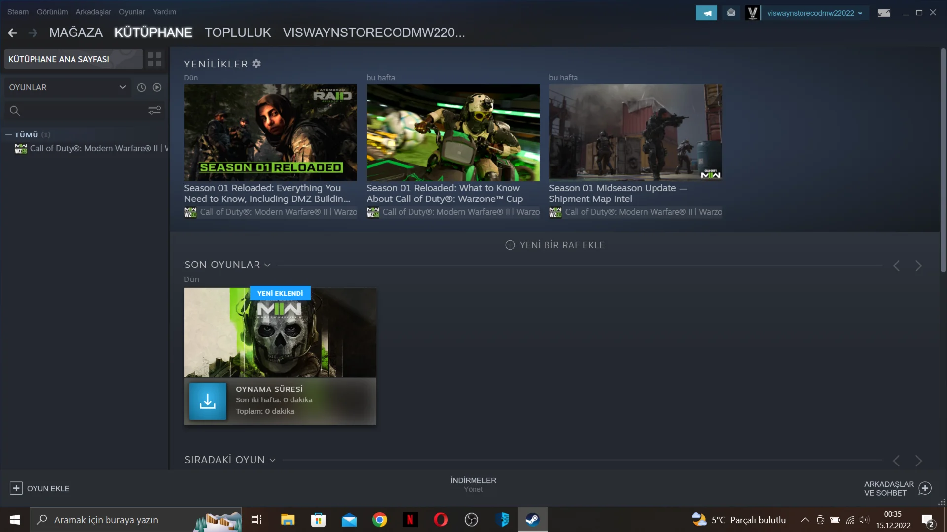
Task: Click YENİ BİR RAF EKLE
Action: [555, 245]
